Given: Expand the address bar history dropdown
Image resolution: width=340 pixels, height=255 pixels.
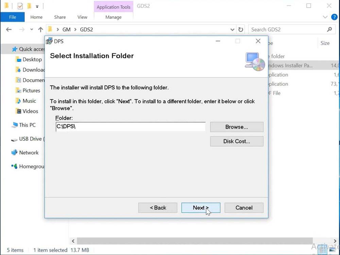Looking at the screenshot, I should click(x=233, y=30).
